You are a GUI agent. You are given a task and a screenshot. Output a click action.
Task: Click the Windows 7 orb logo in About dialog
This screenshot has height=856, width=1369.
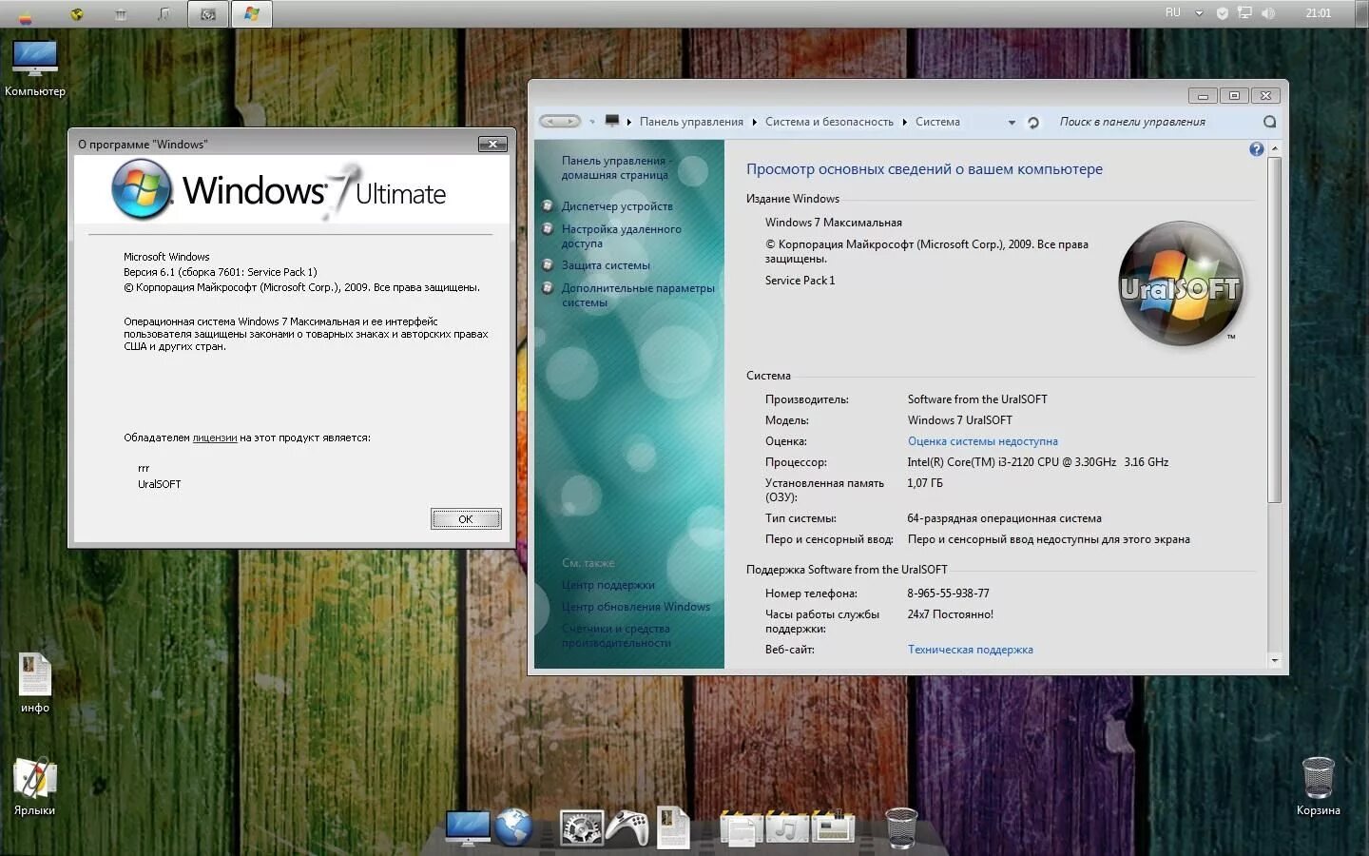click(x=142, y=189)
